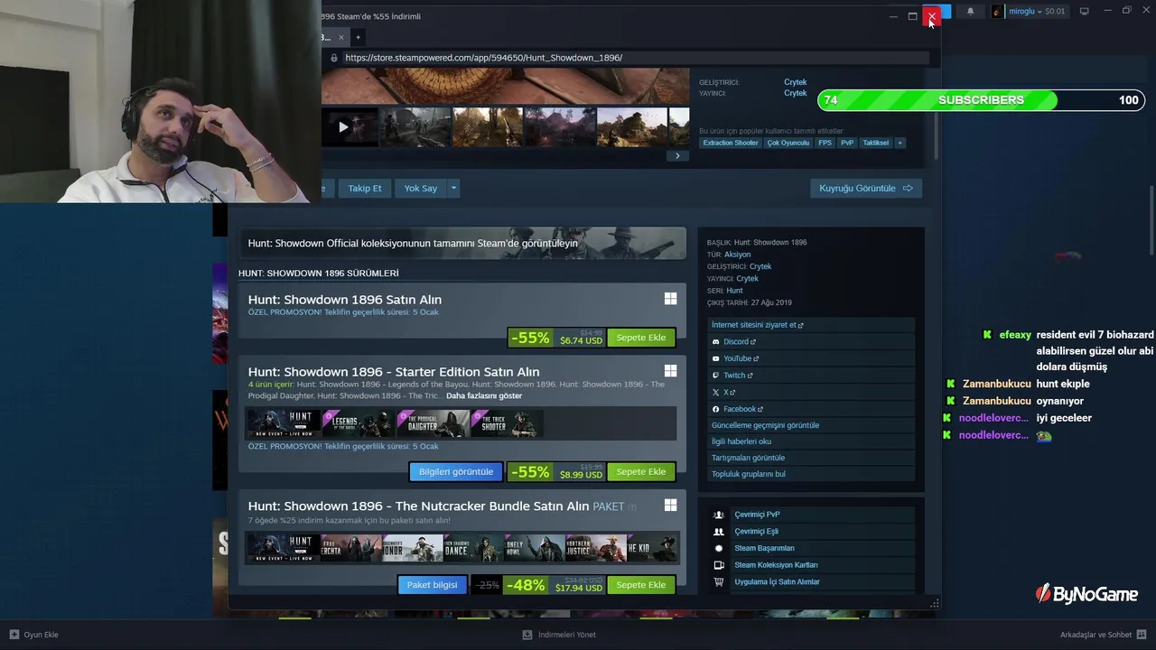
Task: Expand the Yok Say dropdown arrow
Action: [453, 188]
